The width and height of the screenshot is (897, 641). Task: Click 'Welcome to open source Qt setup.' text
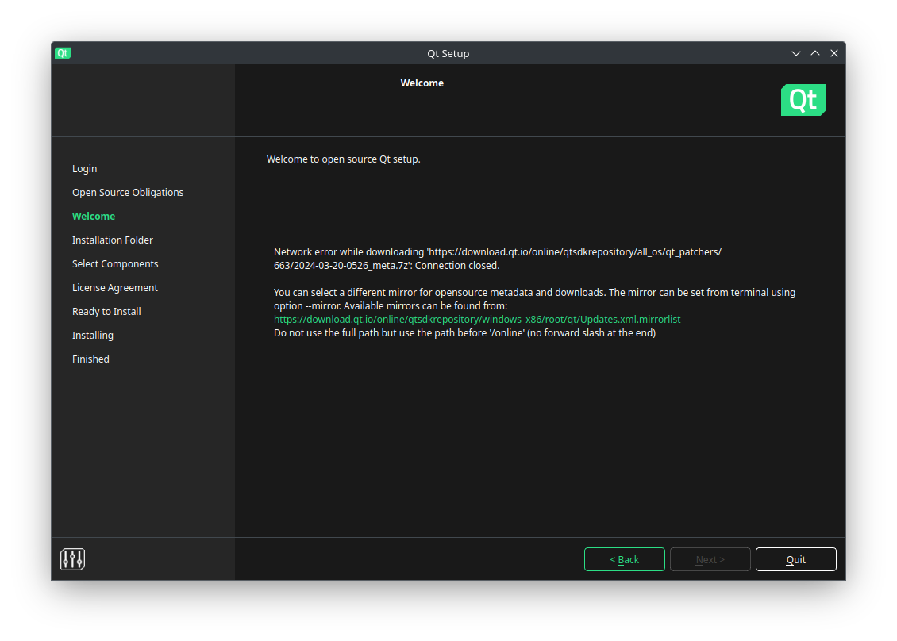point(343,159)
